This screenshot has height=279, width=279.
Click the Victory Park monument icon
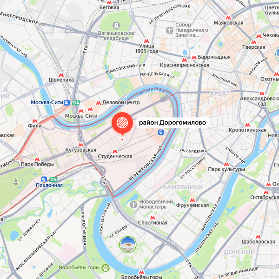(x=16, y=181)
